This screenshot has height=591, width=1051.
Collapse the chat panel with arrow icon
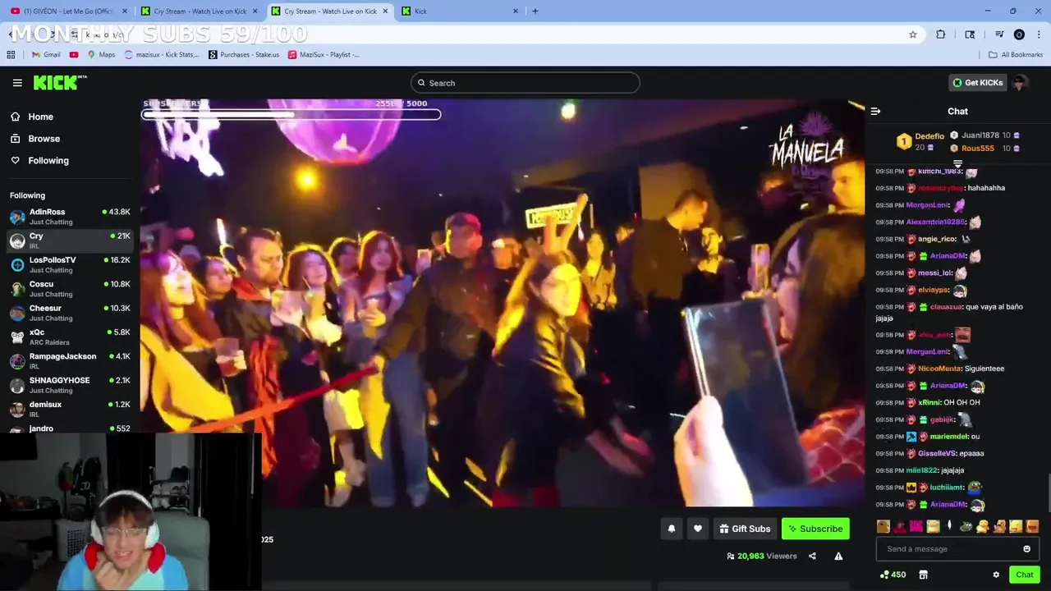click(875, 111)
